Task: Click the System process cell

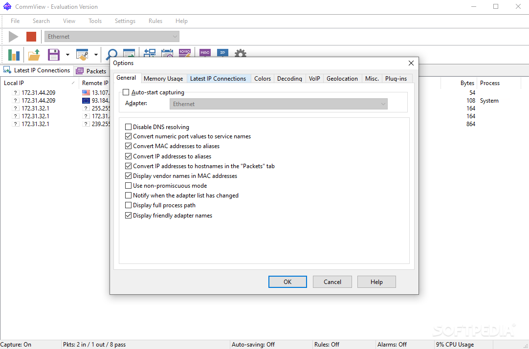Action: 489,101
